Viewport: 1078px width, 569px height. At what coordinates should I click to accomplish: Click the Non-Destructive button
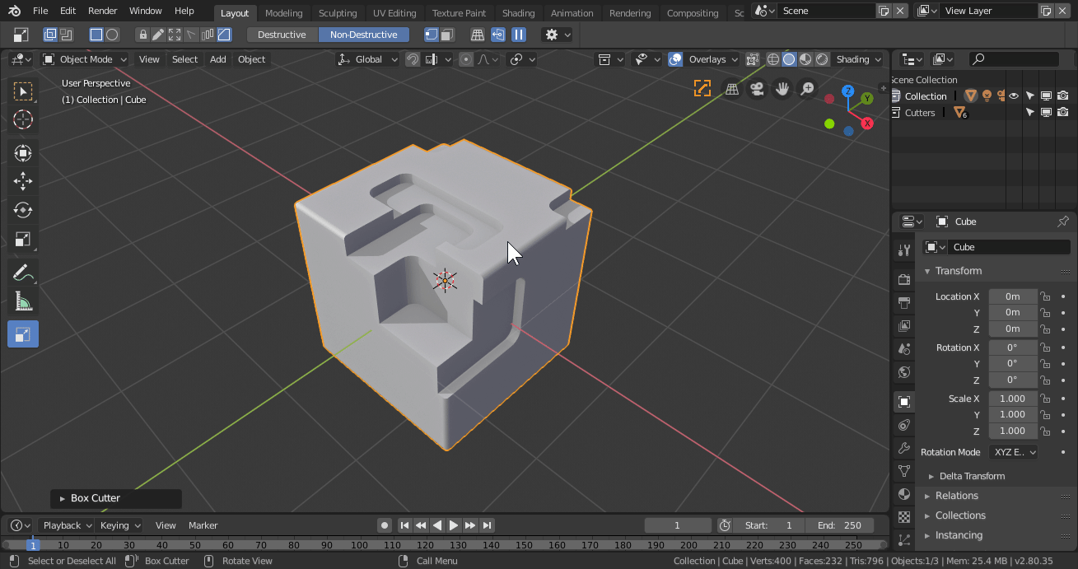coord(363,35)
